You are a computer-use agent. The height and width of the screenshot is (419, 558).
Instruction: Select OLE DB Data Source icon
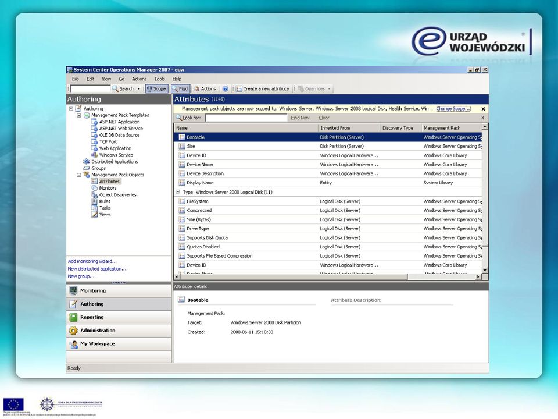[94, 135]
